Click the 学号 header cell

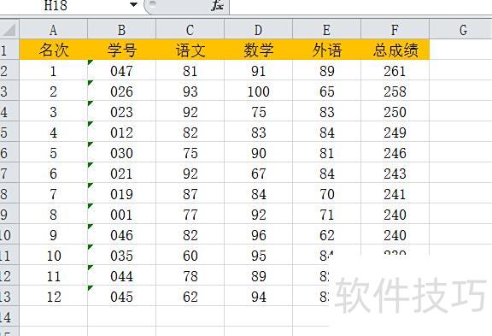tap(122, 50)
